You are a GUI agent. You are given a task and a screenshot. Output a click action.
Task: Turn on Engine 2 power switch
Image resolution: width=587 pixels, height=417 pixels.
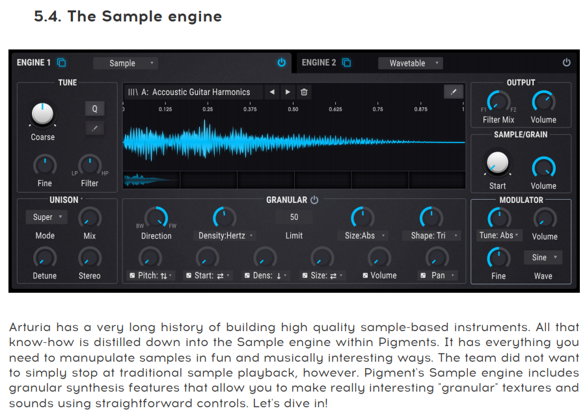point(566,63)
